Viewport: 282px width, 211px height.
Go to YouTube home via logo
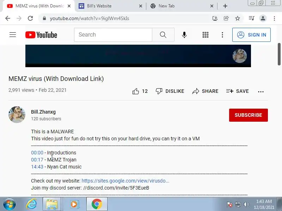41,35
